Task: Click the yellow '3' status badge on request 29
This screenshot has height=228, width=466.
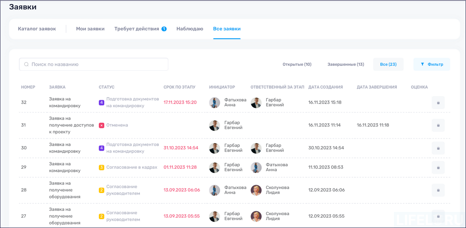Action: pyautogui.click(x=101, y=167)
